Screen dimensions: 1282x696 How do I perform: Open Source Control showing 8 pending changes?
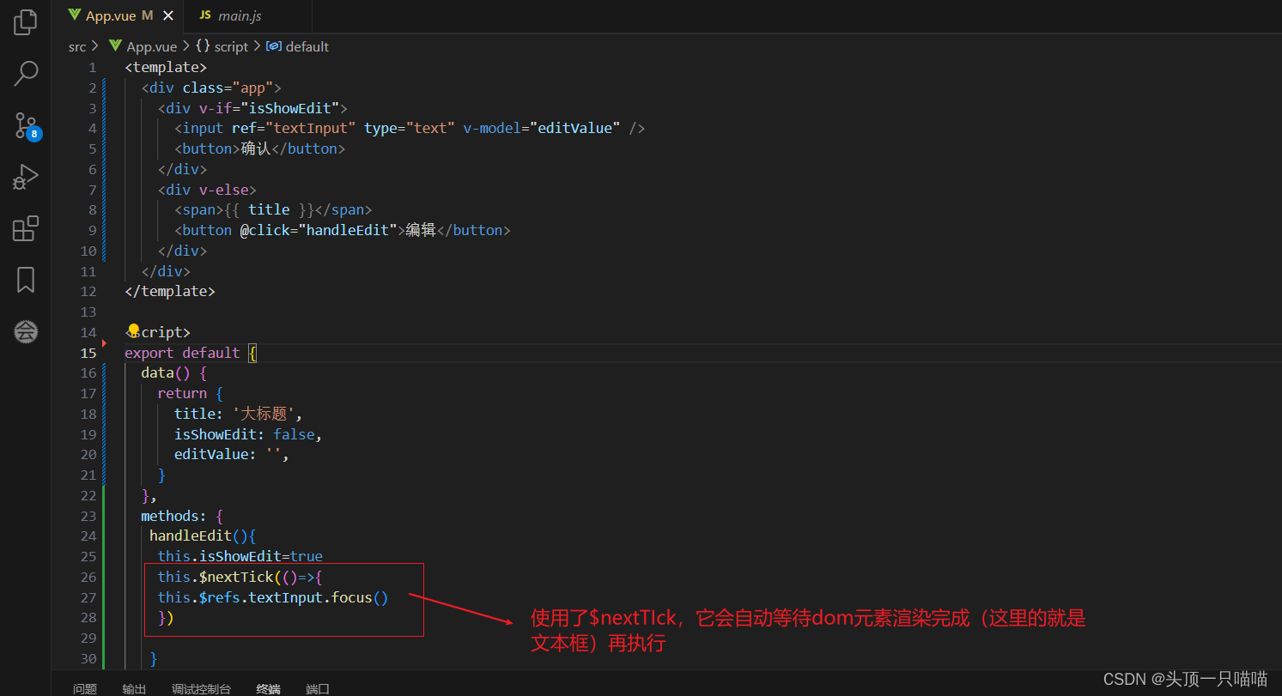tap(25, 125)
